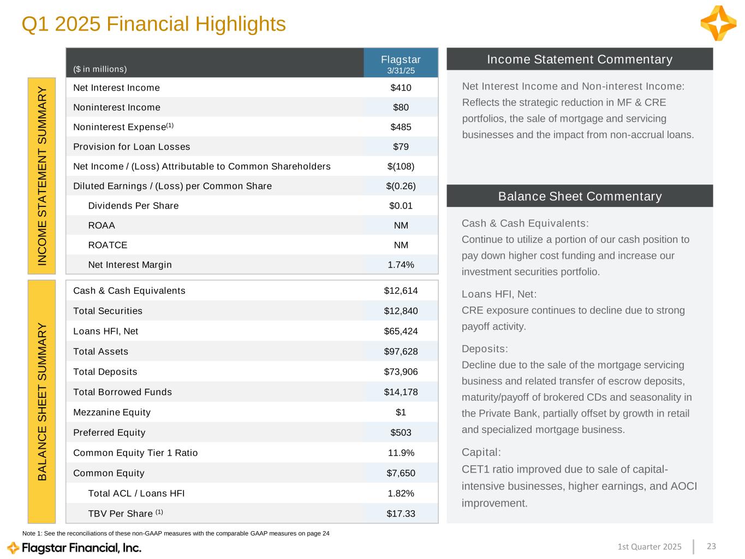The image size is (745, 559).
Task: Select the Income Statement Commentary header
Action: click(x=580, y=59)
